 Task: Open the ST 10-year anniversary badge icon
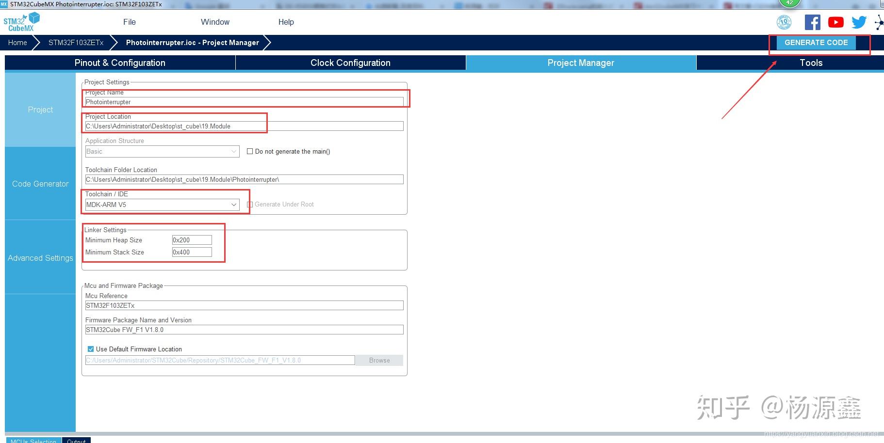pos(784,22)
